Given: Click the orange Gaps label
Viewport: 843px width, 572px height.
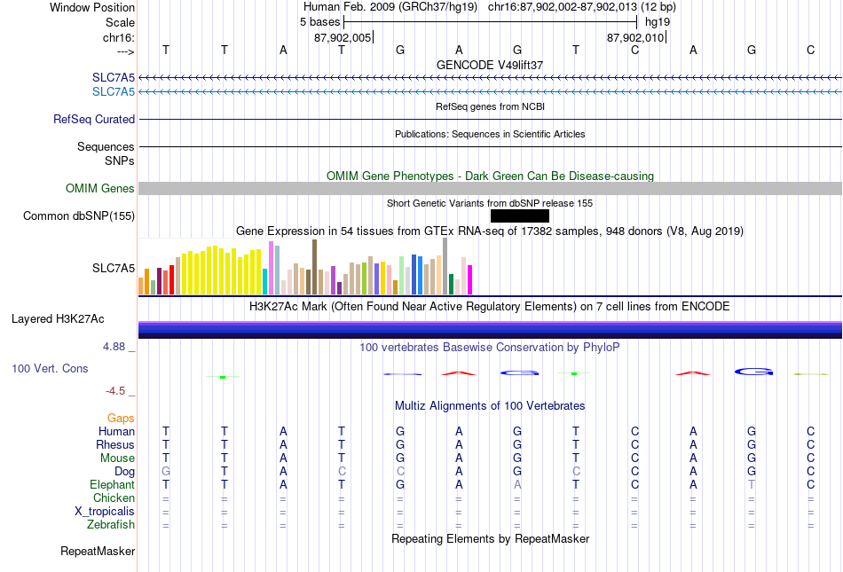Looking at the screenshot, I should pyautogui.click(x=121, y=418).
